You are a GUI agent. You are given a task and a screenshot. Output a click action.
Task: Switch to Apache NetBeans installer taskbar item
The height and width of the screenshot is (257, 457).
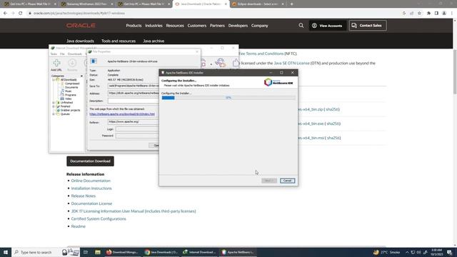[x=238, y=252]
